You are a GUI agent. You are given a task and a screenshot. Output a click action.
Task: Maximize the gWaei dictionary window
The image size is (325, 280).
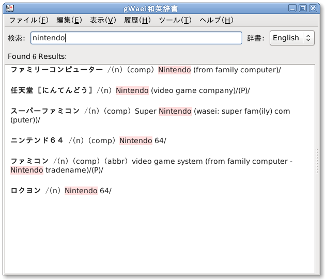pyautogui.click(x=303, y=8)
